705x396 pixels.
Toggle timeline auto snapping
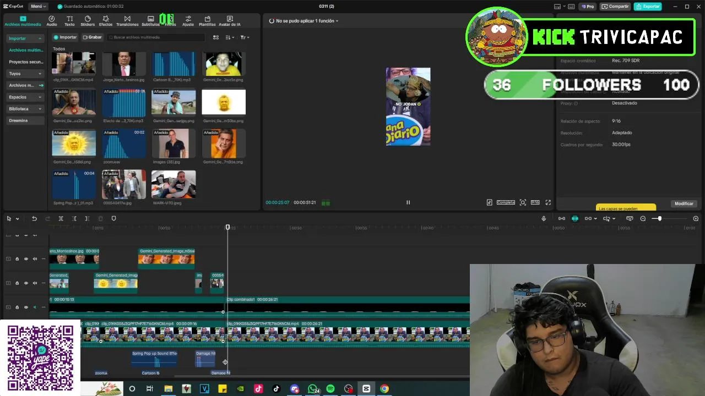pyautogui.click(x=574, y=218)
